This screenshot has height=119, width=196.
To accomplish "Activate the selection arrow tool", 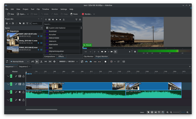I will [x=37, y=62].
